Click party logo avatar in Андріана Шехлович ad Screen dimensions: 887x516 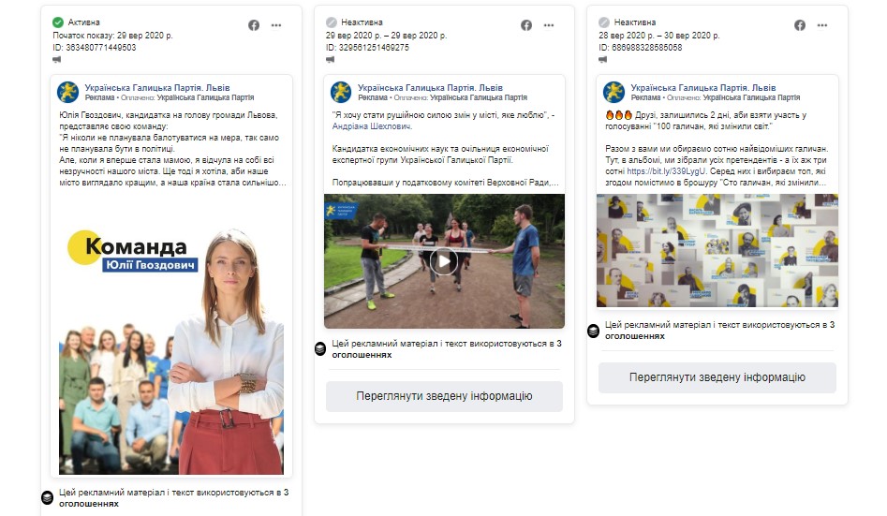(x=340, y=92)
